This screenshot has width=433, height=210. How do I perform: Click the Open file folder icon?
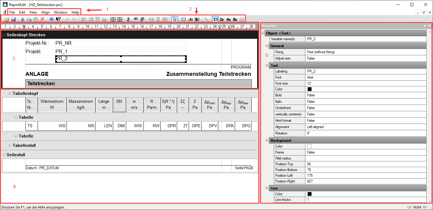[x=6, y=19]
